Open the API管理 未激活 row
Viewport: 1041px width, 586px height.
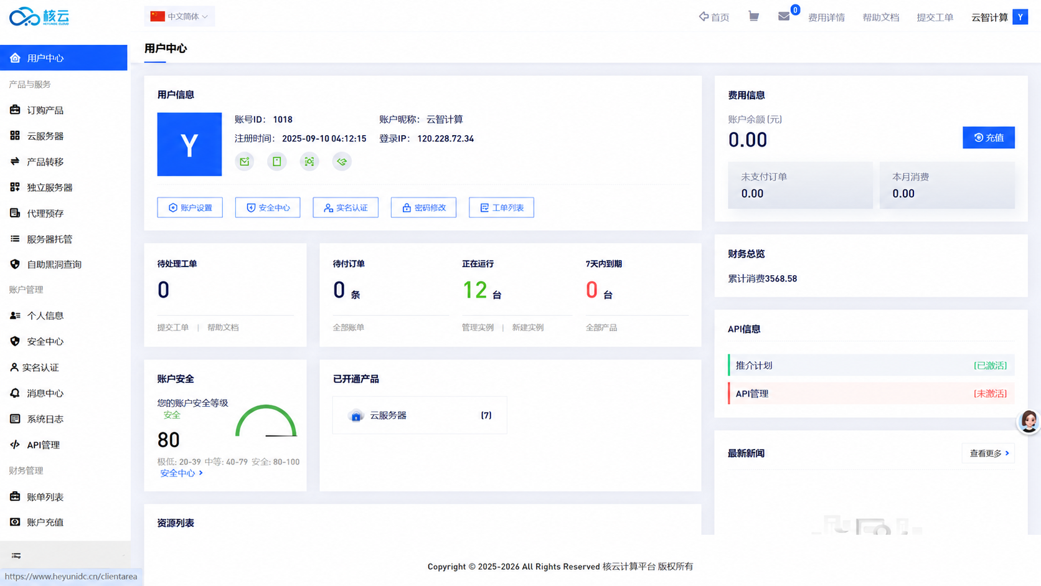pos(871,394)
